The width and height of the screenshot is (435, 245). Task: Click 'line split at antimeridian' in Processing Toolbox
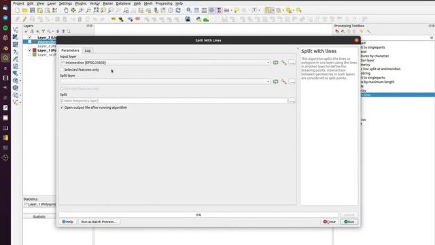[x=382, y=69]
